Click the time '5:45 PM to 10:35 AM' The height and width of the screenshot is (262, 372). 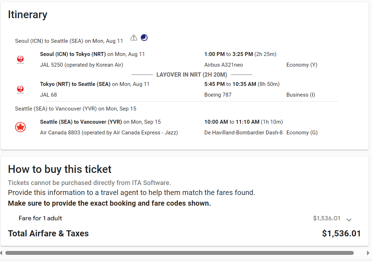click(x=230, y=84)
